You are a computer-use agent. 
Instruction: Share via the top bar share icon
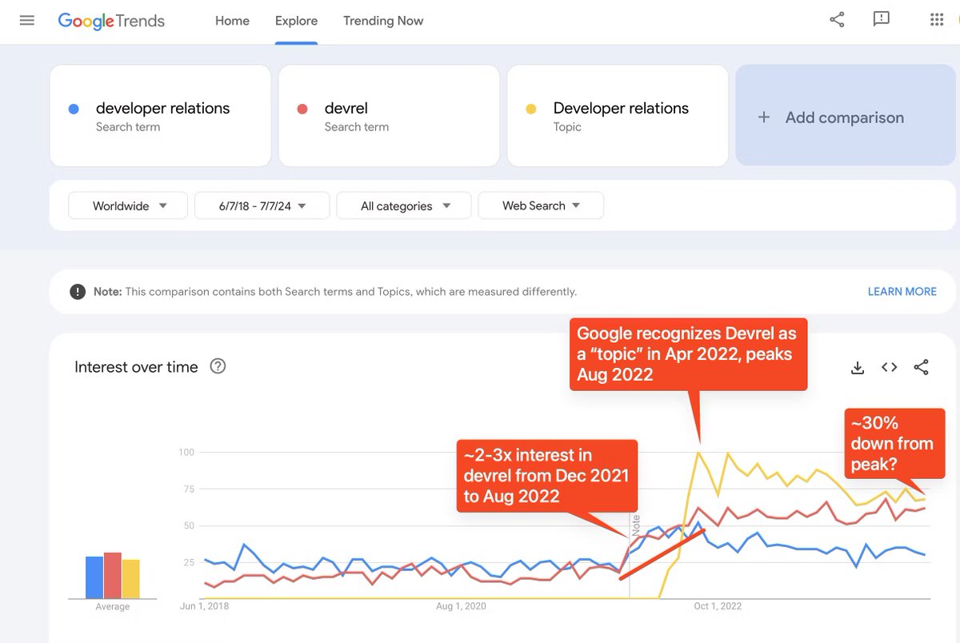pos(837,20)
